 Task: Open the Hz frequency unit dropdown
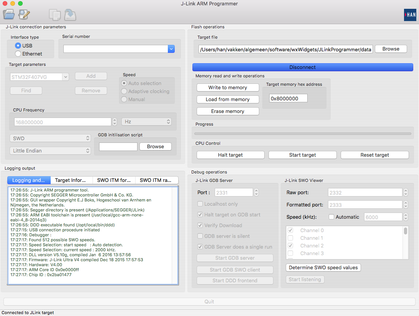146,121
